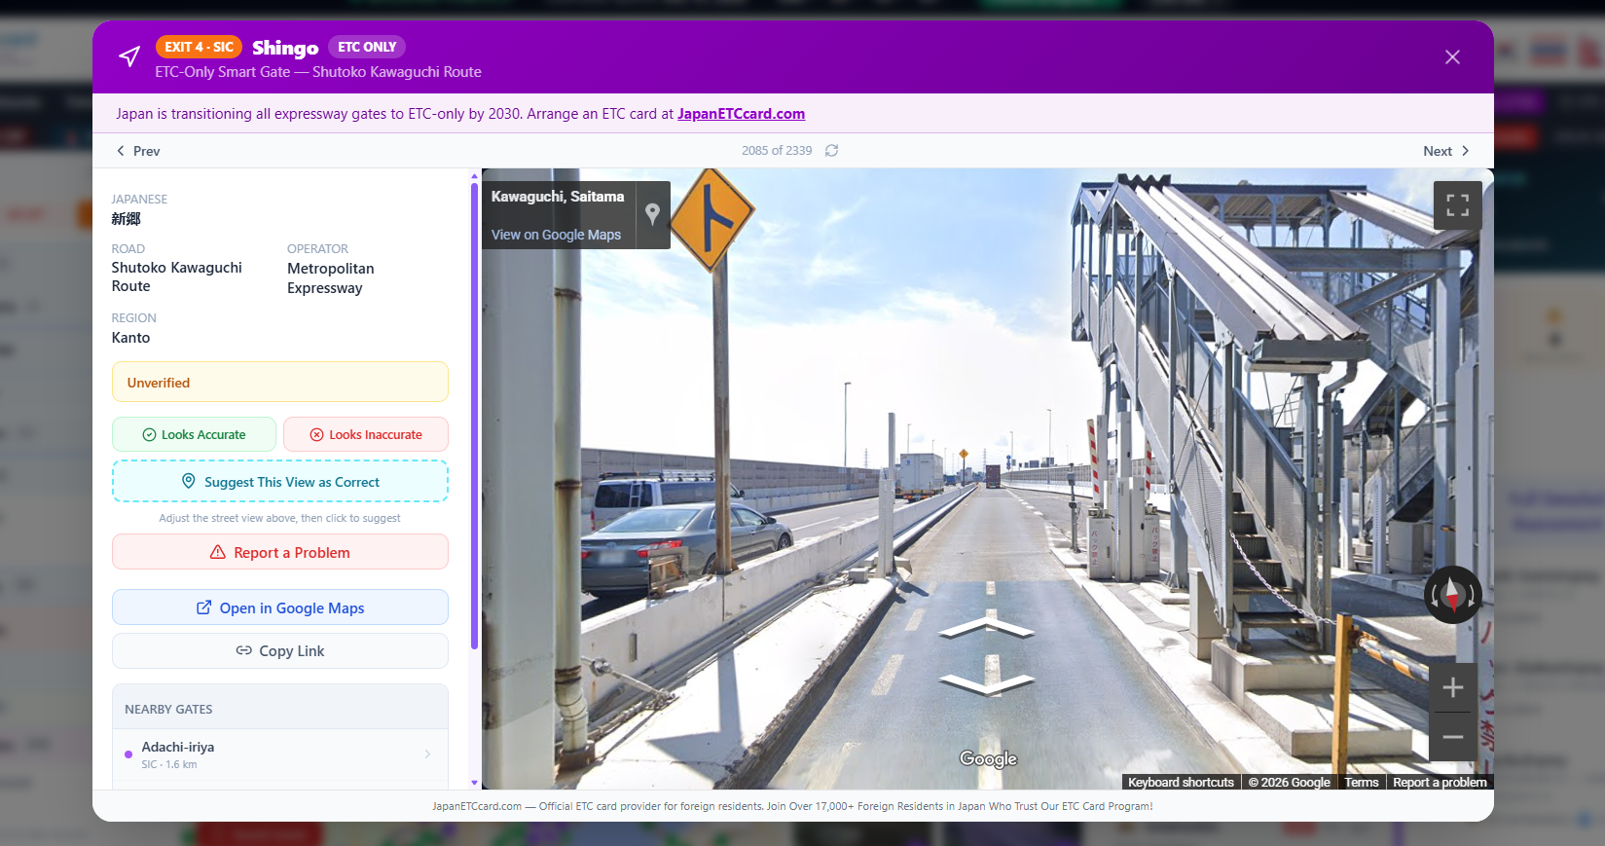Screen dimensions: 1605x846
Task: Click the scrollbar down arrow
Action: (x=474, y=783)
